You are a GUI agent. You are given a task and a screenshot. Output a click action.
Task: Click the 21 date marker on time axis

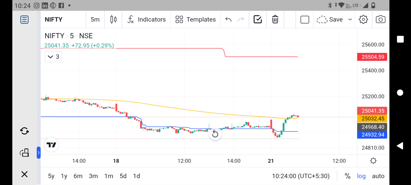pyautogui.click(x=271, y=161)
